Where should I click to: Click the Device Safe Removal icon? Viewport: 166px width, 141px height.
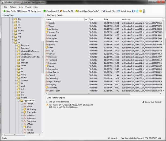tap(143, 102)
